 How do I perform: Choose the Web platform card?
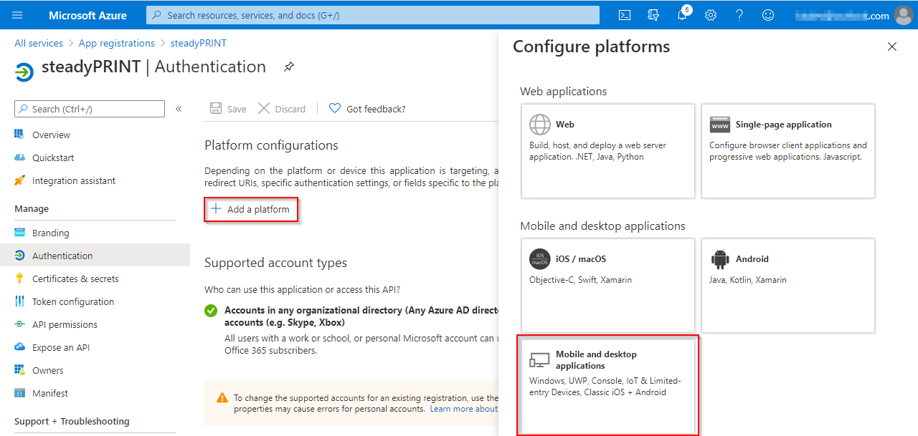pyautogui.click(x=608, y=151)
